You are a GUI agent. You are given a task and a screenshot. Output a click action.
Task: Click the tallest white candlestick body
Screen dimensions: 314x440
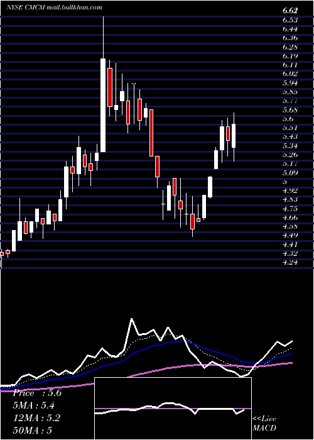[103, 105]
